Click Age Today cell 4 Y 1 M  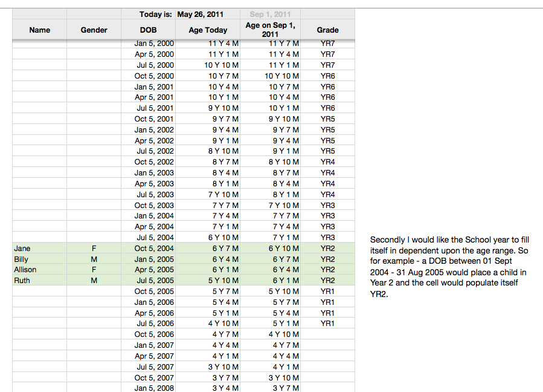[x=208, y=356]
